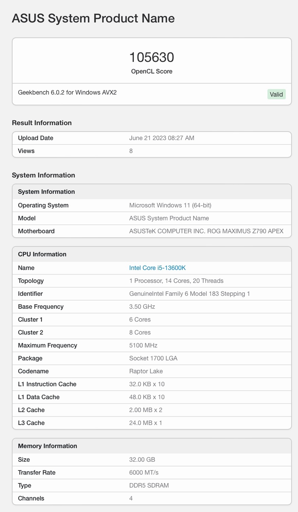Select memory Type value 'DDR5 SDRAM'
The width and height of the screenshot is (298, 512).
click(149, 485)
